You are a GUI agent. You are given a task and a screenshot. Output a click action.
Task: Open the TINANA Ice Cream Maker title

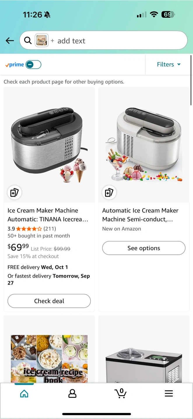[x=48, y=215]
